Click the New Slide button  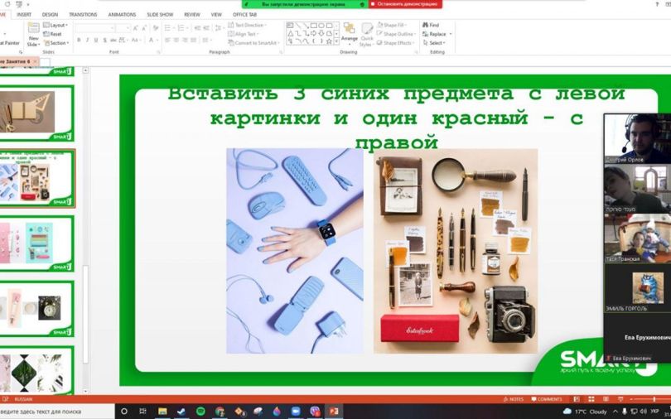33,34
